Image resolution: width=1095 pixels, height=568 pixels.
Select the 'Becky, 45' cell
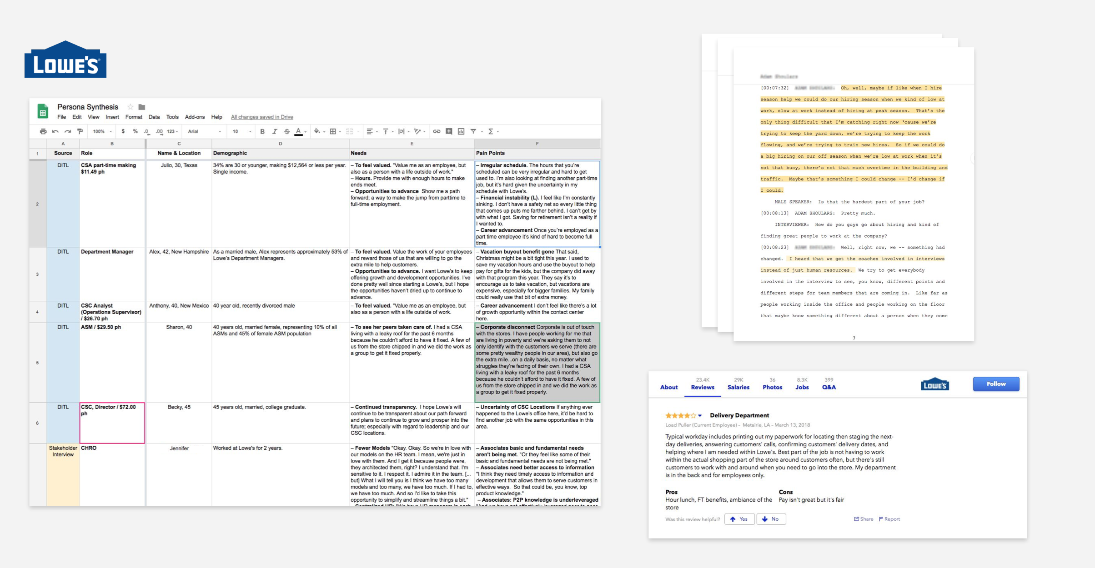(x=179, y=423)
